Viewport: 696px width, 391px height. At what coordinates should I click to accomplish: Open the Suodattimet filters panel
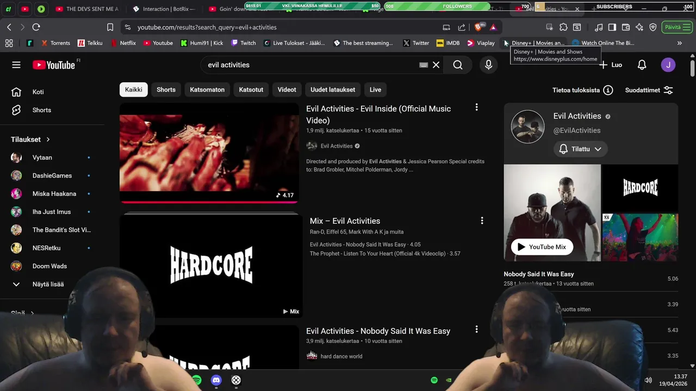(x=649, y=90)
